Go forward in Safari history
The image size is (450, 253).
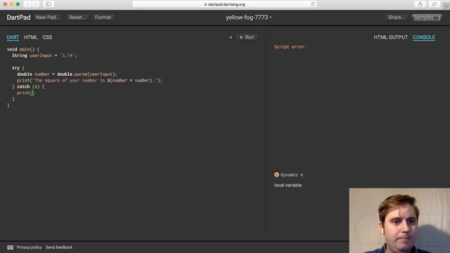36,4
